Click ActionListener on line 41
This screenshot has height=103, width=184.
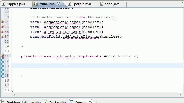pos(120,56)
